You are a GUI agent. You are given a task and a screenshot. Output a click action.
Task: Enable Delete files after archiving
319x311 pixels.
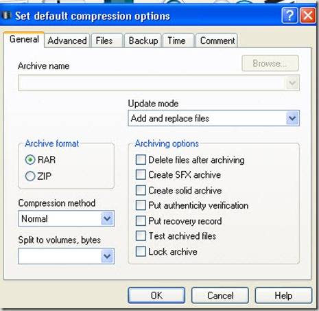pyautogui.click(x=141, y=160)
